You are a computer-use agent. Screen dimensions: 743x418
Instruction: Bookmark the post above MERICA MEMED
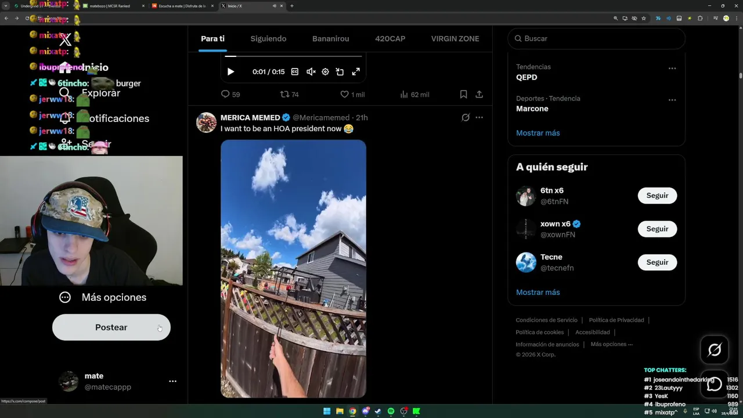point(463,94)
